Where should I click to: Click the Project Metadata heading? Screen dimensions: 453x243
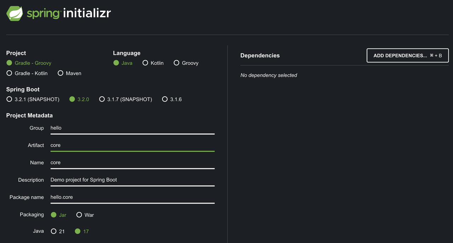coord(29,115)
